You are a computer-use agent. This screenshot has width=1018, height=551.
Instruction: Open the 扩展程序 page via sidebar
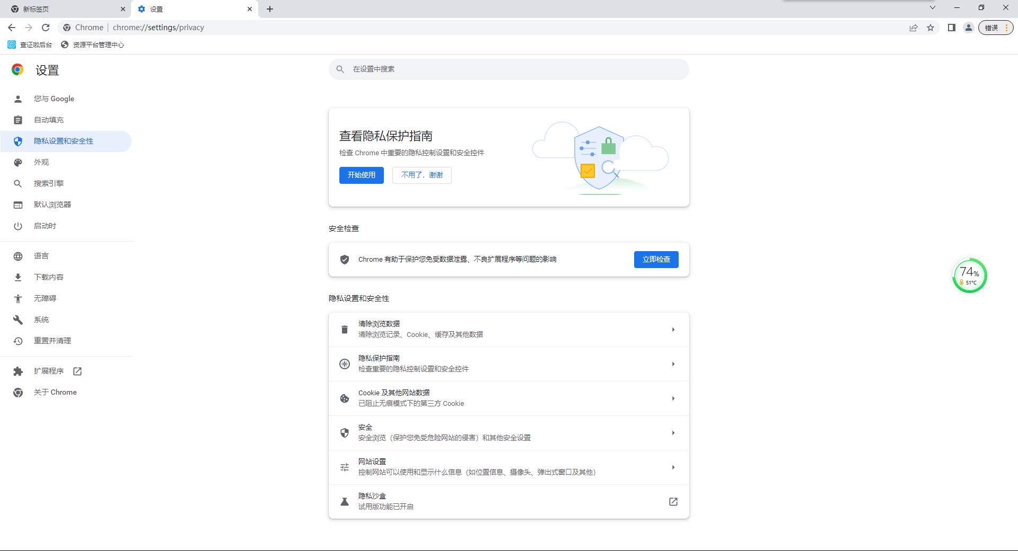[50, 371]
